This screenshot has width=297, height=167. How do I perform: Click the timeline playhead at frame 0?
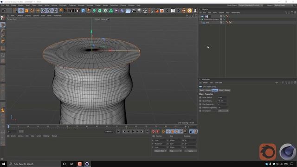8,127
